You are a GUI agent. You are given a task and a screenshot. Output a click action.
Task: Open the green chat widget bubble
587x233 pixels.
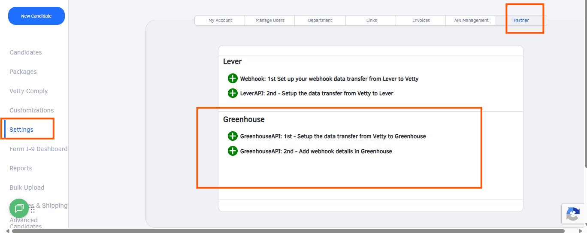[x=19, y=209]
